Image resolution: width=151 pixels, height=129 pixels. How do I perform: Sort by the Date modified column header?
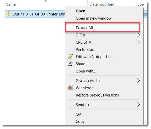click(x=102, y=4)
